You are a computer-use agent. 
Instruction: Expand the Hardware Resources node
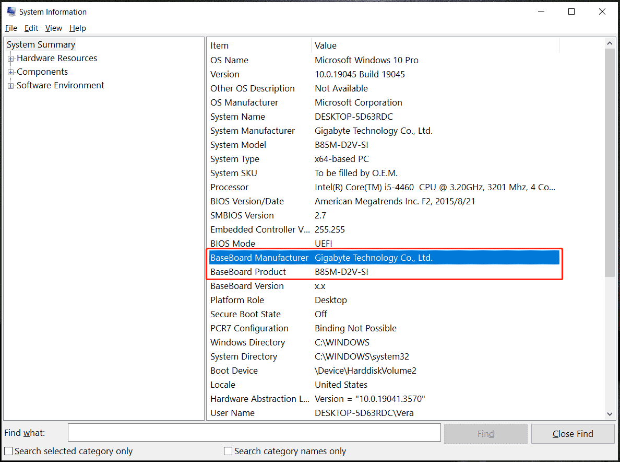point(10,59)
